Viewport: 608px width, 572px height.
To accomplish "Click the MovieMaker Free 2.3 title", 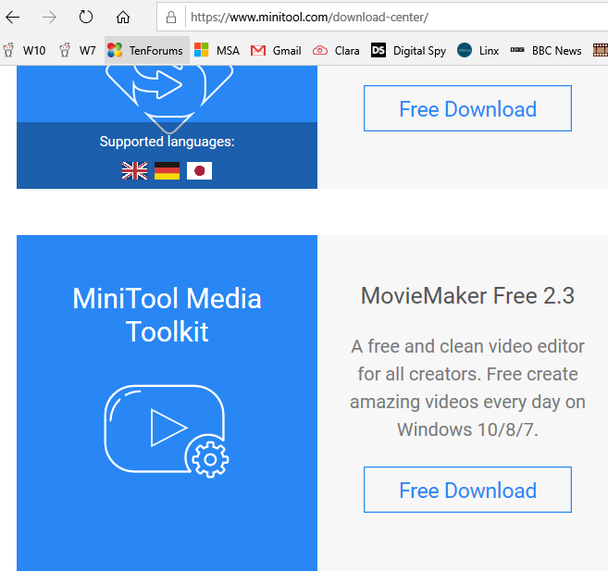I will pos(467,296).
